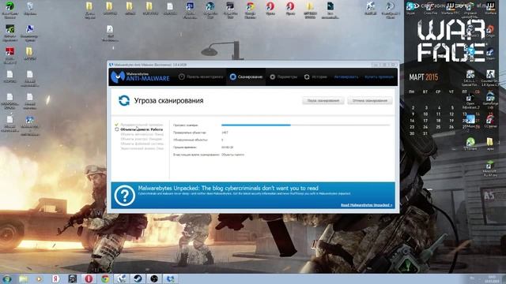This screenshot has height=284, width=506.
Task: Open Steam from the taskbar
Action: point(138,278)
